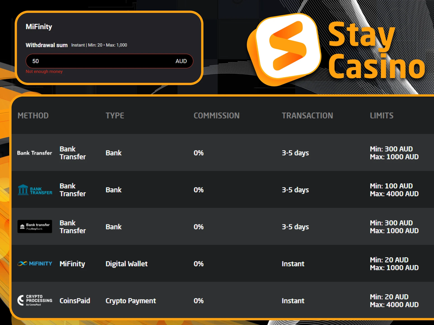Click CoinsPaid method name in table

(75, 301)
